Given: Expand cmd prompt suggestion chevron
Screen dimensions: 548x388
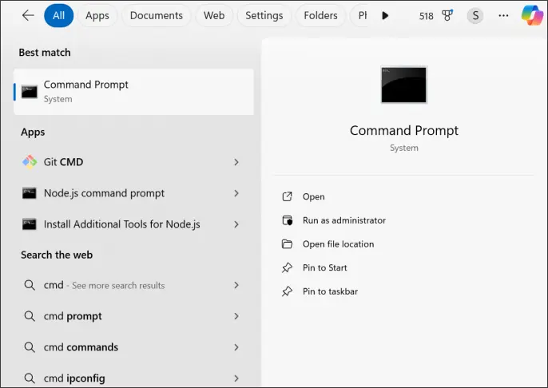Looking at the screenshot, I should point(236,316).
